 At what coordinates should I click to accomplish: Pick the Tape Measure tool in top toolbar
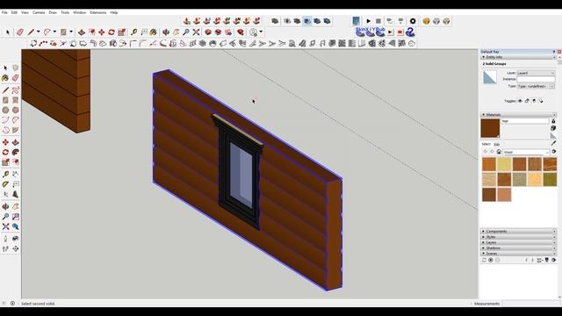134,32
